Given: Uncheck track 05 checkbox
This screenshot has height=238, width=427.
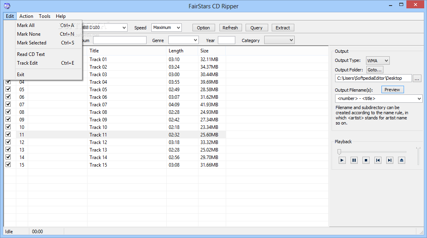Looking at the screenshot, I should pos(8,89).
